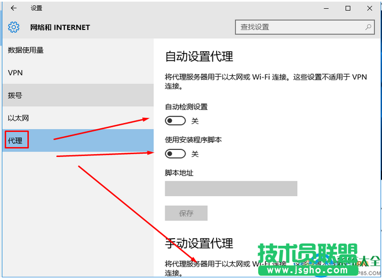The width and height of the screenshot is (382, 279).
Task: Click the 脚本地址 text box
Action: click(231, 189)
